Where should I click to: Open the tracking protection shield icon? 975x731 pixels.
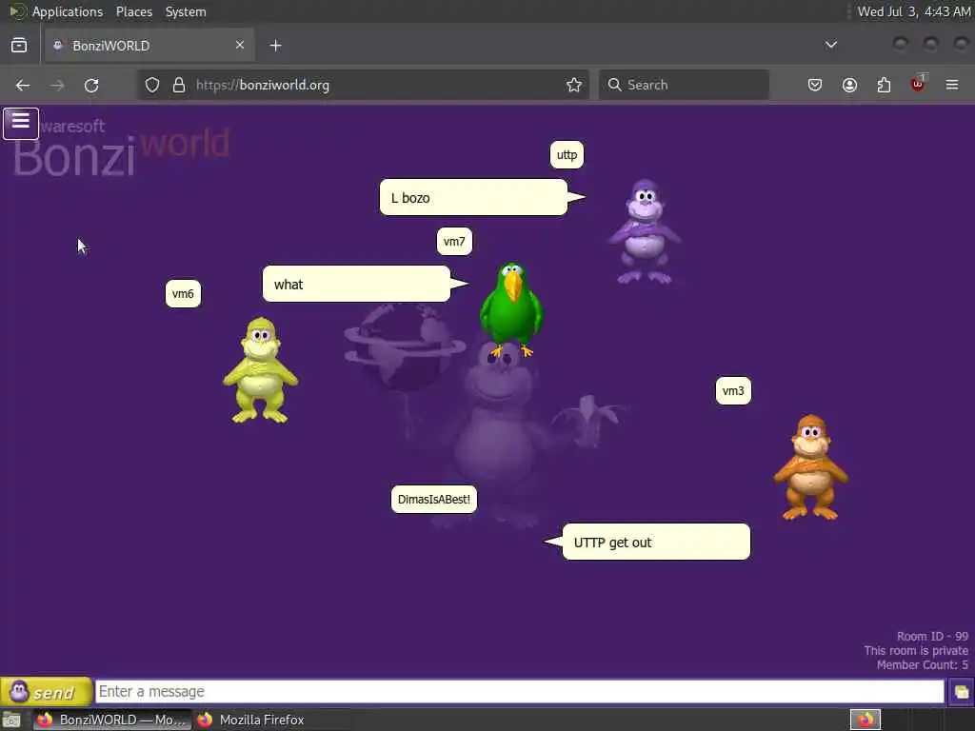[x=152, y=85]
